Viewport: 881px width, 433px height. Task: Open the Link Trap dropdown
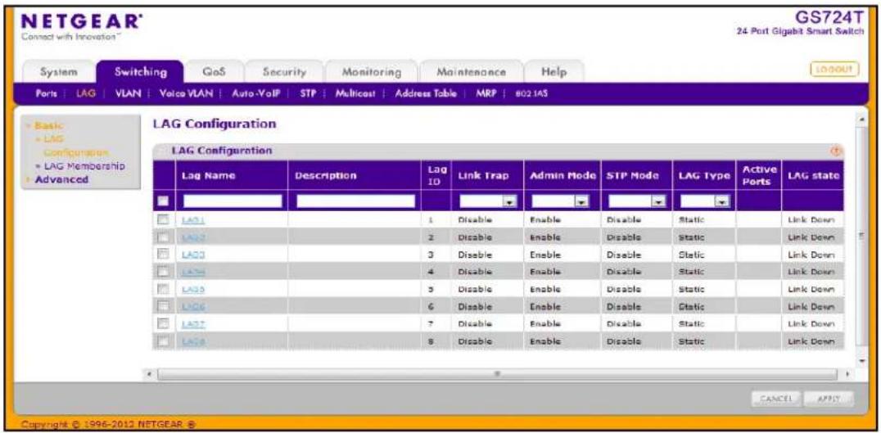click(488, 201)
